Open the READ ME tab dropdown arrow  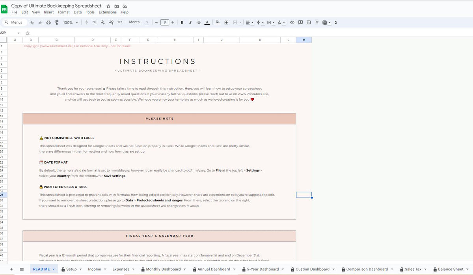point(54,269)
